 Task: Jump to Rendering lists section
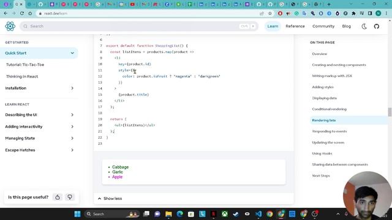pyautogui.click(x=324, y=120)
